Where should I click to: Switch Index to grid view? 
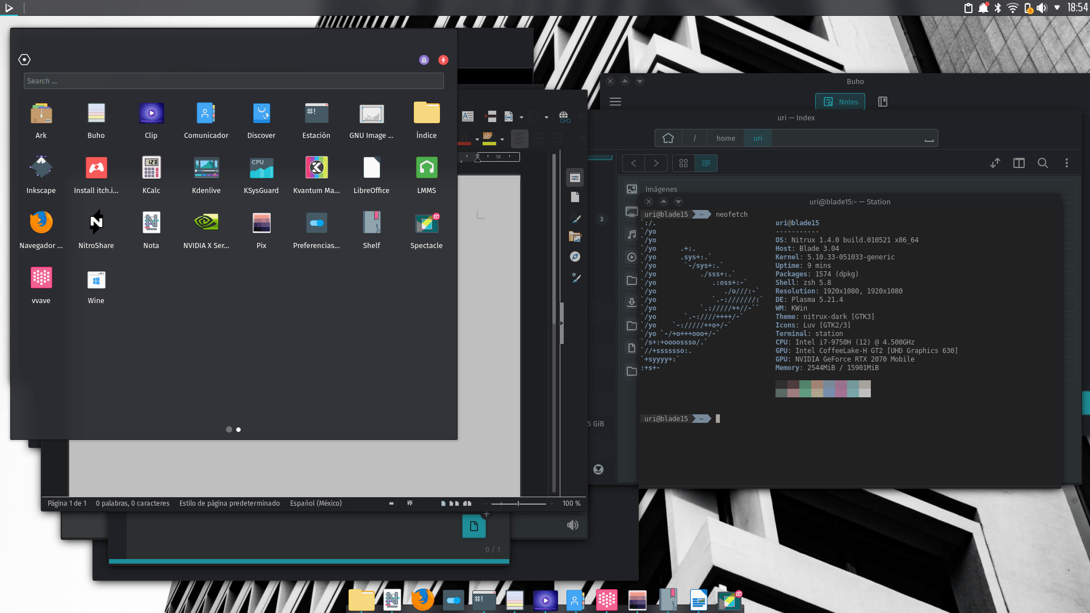pos(683,163)
